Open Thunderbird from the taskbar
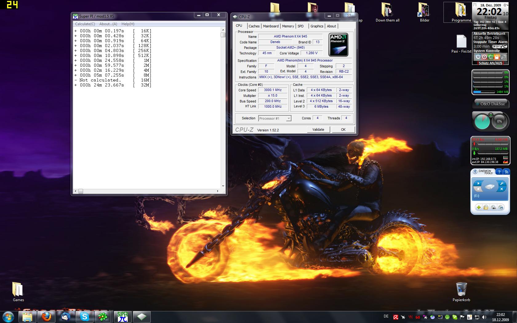This screenshot has width=517, height=323. [x=66, y=317]
